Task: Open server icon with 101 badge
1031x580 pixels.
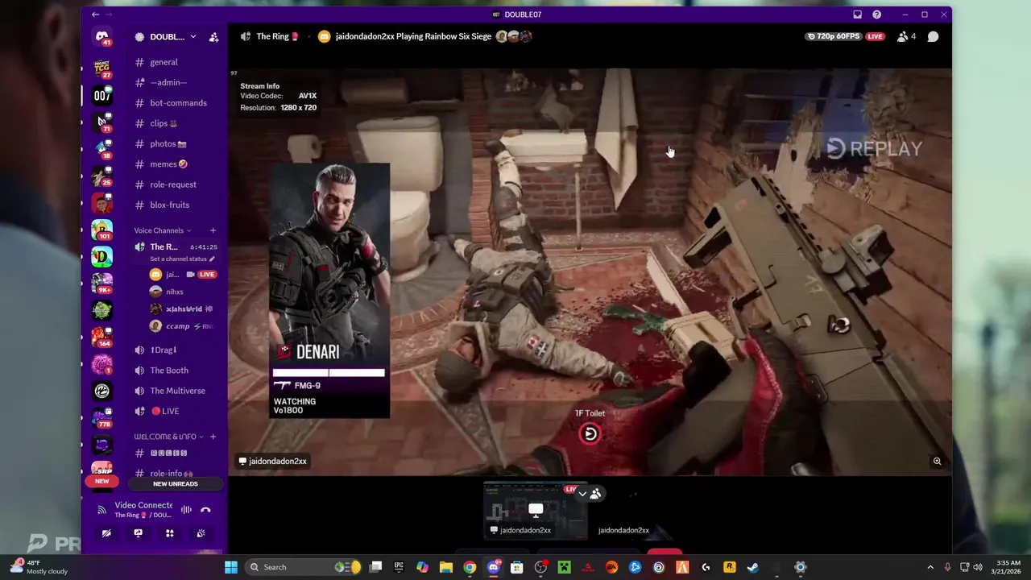Action: (x=101, y=230)
